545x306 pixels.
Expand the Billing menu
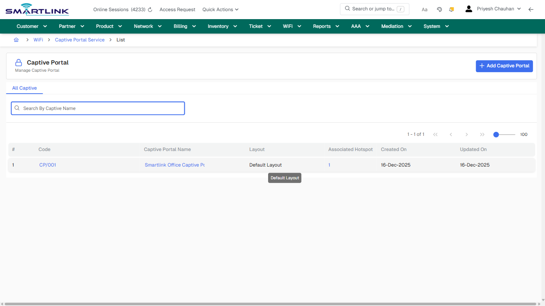pyautogui.click(x=184, y=26)
